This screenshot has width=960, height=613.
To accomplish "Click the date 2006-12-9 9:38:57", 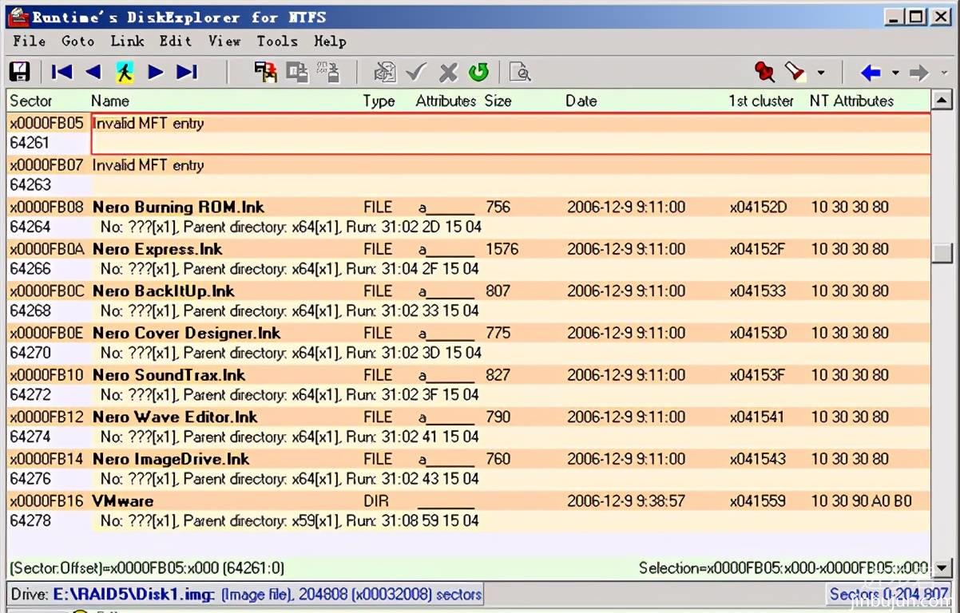I will click(x=626, y=501).
